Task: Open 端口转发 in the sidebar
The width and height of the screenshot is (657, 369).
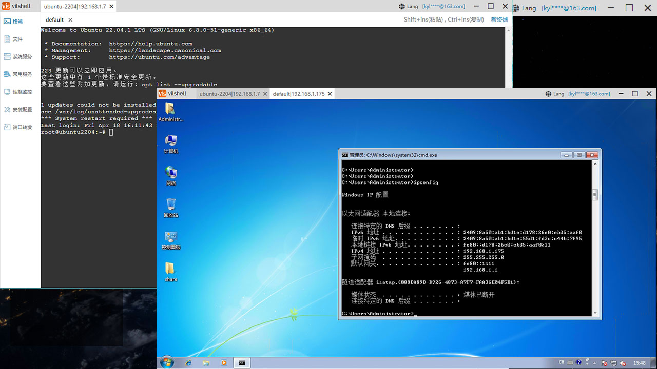Action: (x=18, y=127)
